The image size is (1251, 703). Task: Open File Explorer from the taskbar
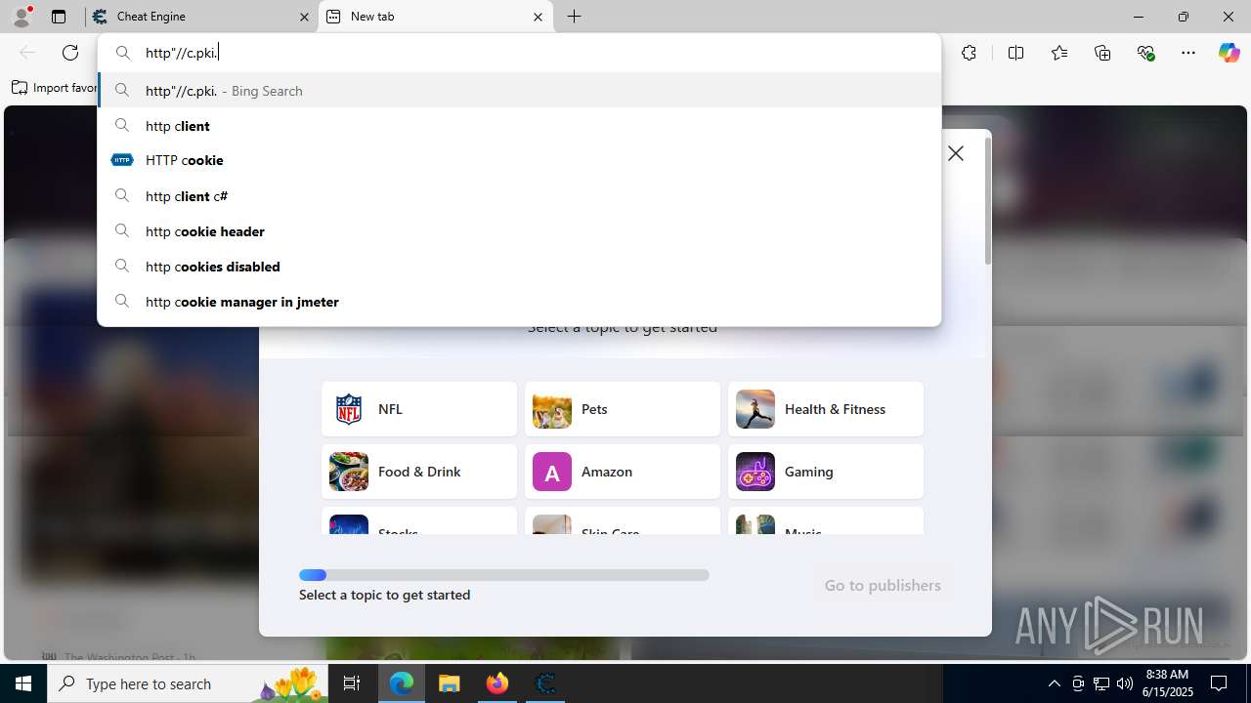coord(449,683)
